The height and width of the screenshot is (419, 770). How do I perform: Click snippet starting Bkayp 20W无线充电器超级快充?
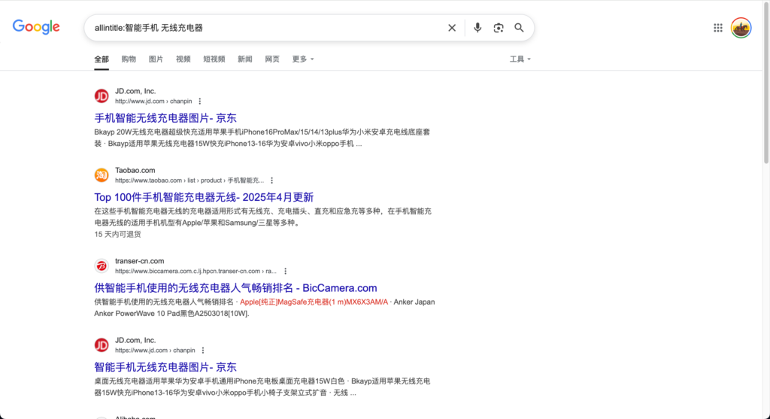tap(262, 138)
